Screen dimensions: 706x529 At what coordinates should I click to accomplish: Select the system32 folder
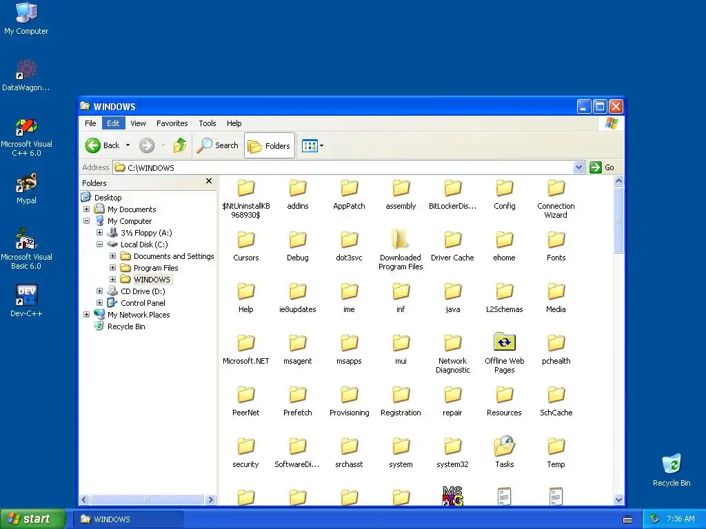coord(452,452)
